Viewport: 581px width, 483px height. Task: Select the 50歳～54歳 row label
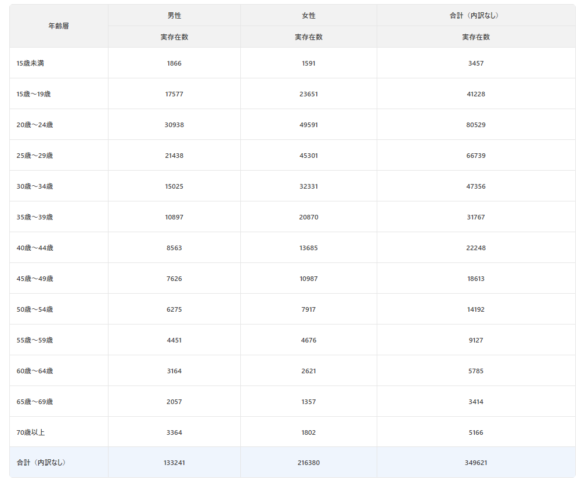coord(35,309)
